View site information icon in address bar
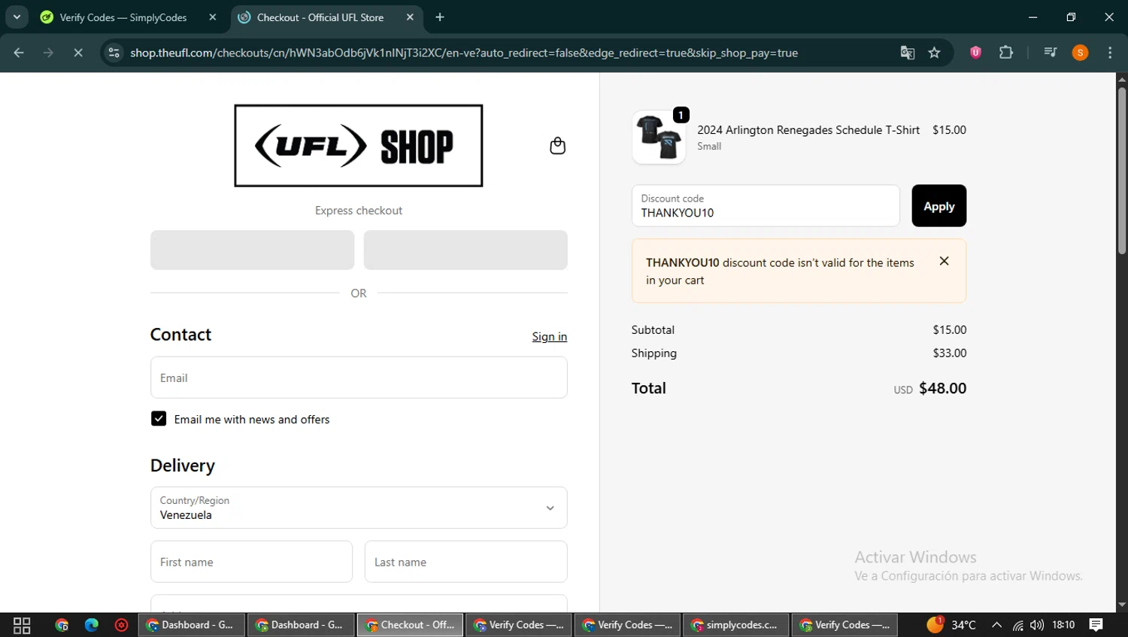The width and height of the screenshot is (1128, 637). tap(114, 53)
